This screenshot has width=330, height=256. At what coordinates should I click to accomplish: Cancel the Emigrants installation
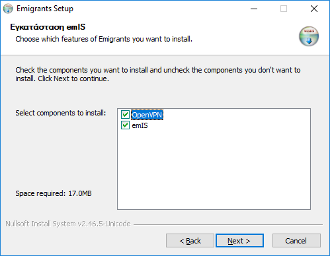pos(296,241)
